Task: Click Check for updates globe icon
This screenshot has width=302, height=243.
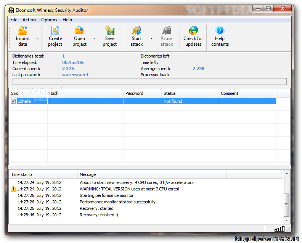Action: tap(193, 30)
